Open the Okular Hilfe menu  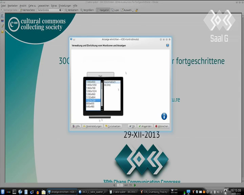coord(75,6)
